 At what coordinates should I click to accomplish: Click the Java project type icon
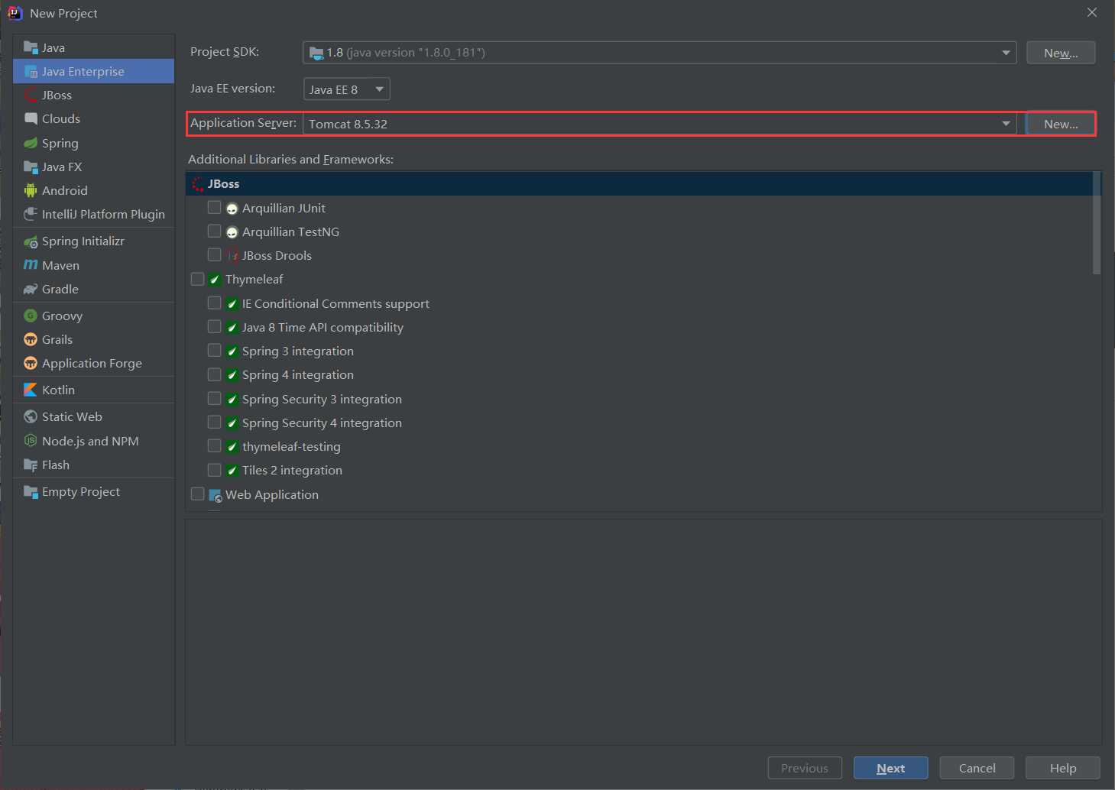point(31,47)
